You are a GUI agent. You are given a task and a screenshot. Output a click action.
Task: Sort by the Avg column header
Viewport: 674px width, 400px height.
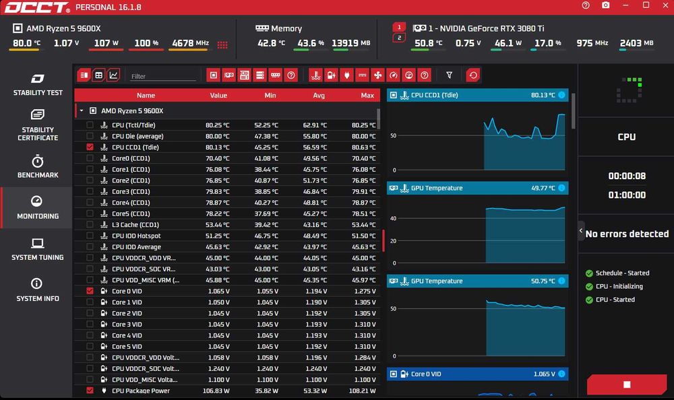tap(319, 96)
